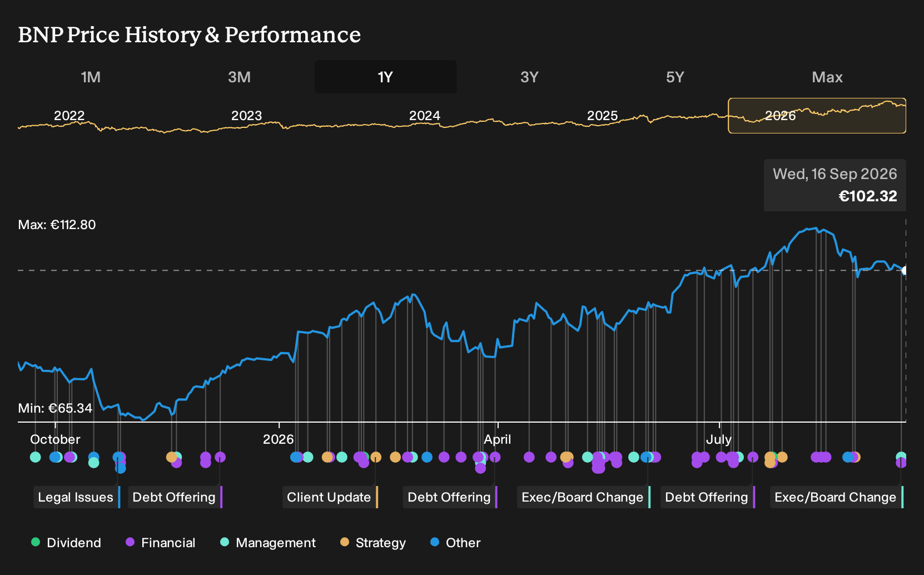Toggle Dividend events in legend
Viewport: 924px width, 575px height.
pyautogui.click(x=66, y=543)
